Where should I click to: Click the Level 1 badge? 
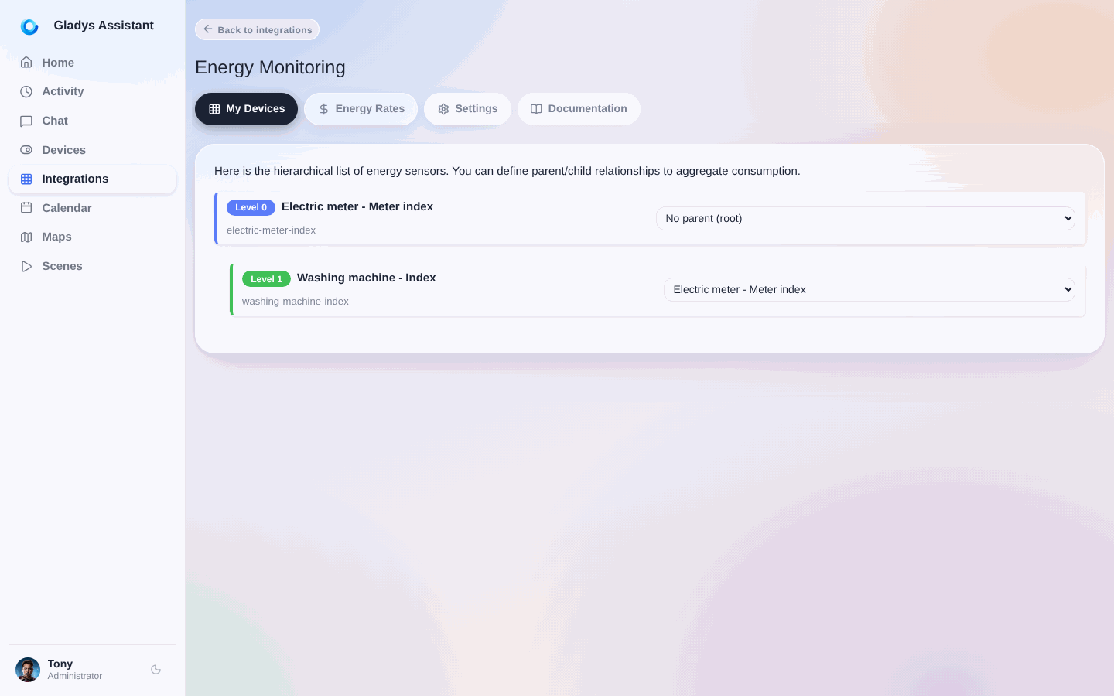point(266,278)
